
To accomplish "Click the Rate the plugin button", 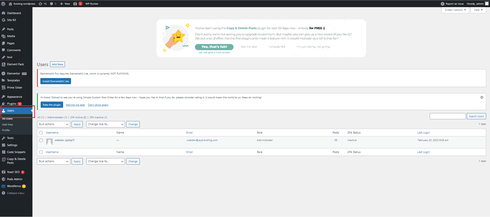I will click(52, 105).
